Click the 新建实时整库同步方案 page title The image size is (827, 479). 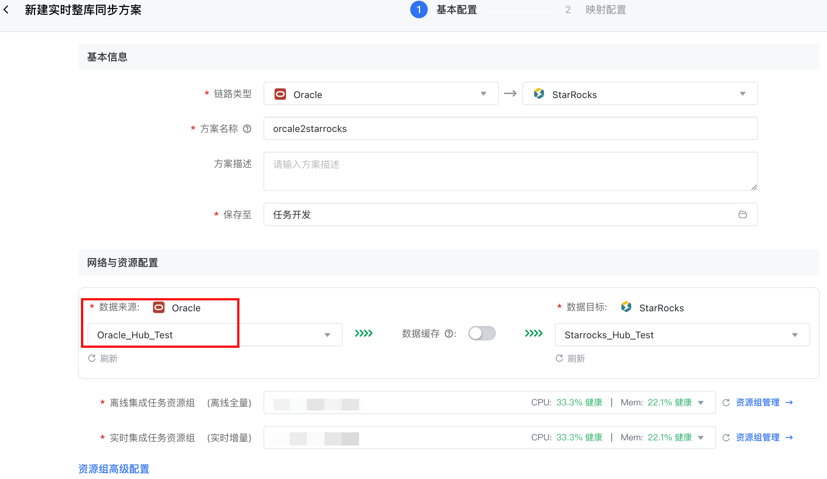pos(83,10)
